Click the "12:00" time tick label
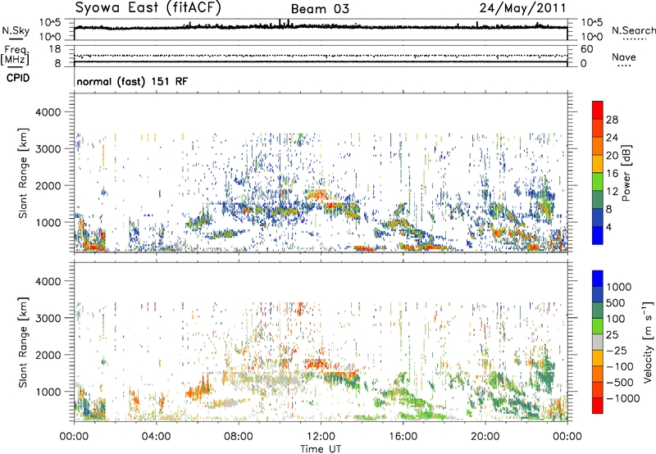Image resolution: width=656 pixels, height=454 pixels. coord(321,437)
